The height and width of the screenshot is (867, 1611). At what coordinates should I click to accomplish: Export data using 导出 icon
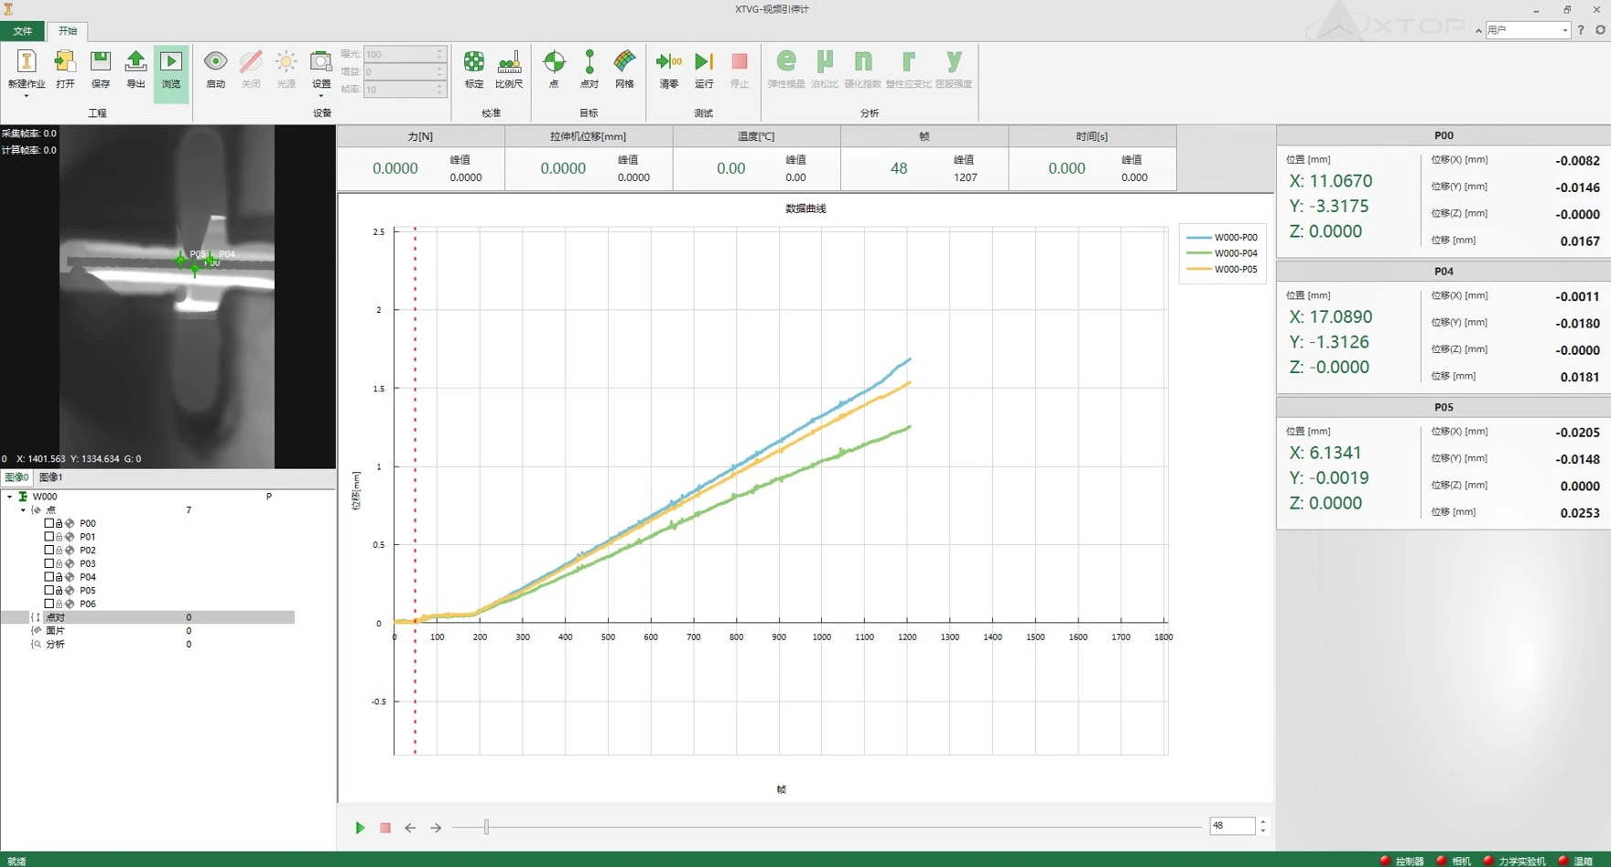[x=135, y=62]
